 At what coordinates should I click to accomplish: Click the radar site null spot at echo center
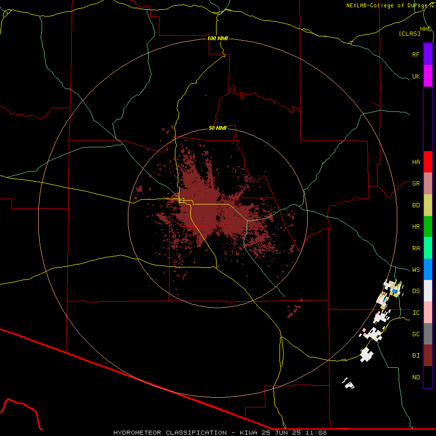pos(218,218)
